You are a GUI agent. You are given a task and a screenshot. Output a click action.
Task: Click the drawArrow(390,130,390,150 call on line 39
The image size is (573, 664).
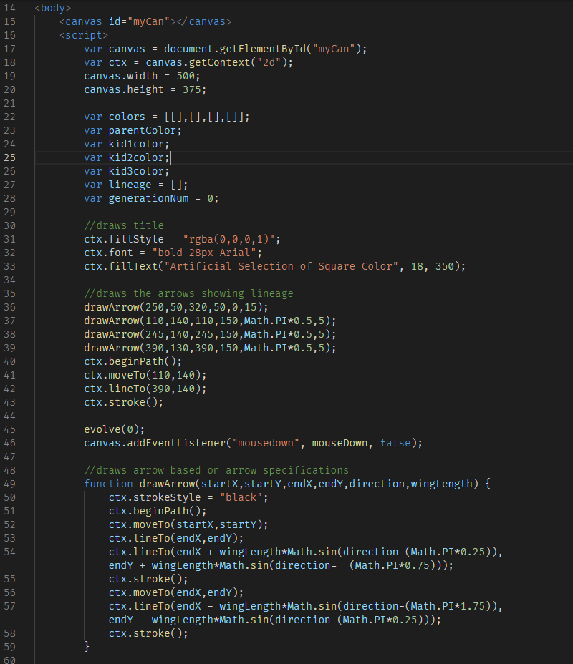click(210, 347)
